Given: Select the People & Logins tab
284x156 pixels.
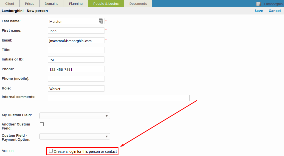Looking at the screenshot, I should click(x=106, y=3).
